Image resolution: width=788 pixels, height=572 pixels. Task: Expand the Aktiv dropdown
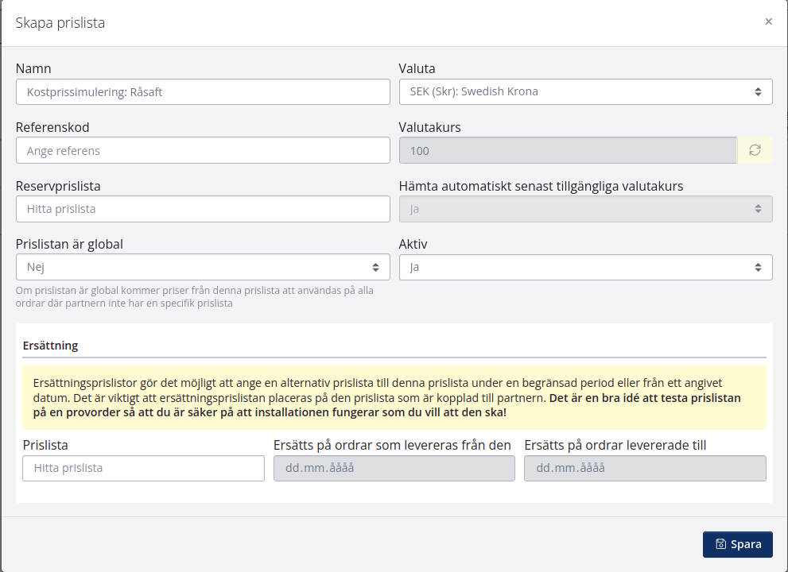(x=585, y=267)
